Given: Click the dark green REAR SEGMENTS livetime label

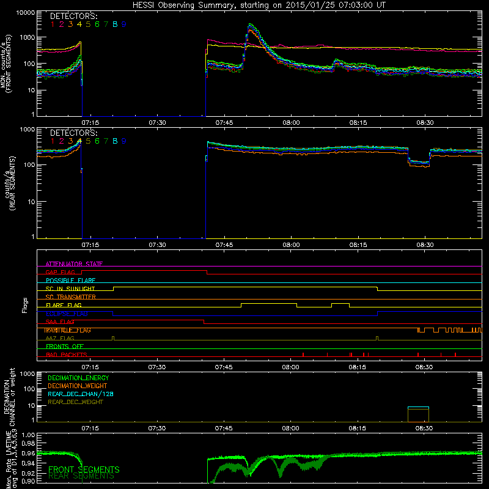Looking at the screenshot, I should tap(81, 476).
